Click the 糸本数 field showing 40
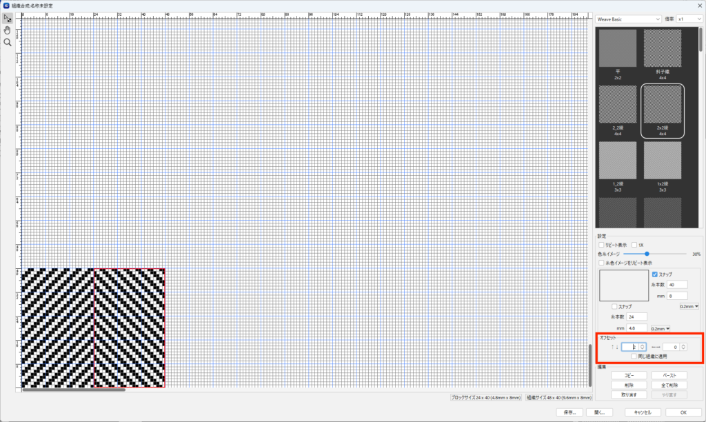Screen dimensions: 706x422 pos(677,285)
